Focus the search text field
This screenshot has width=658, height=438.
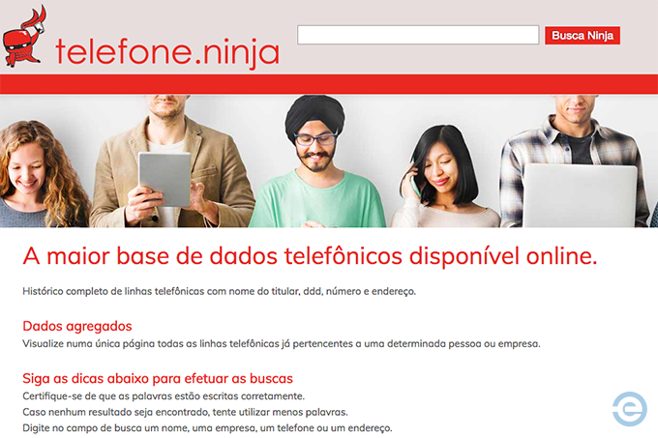418,35
